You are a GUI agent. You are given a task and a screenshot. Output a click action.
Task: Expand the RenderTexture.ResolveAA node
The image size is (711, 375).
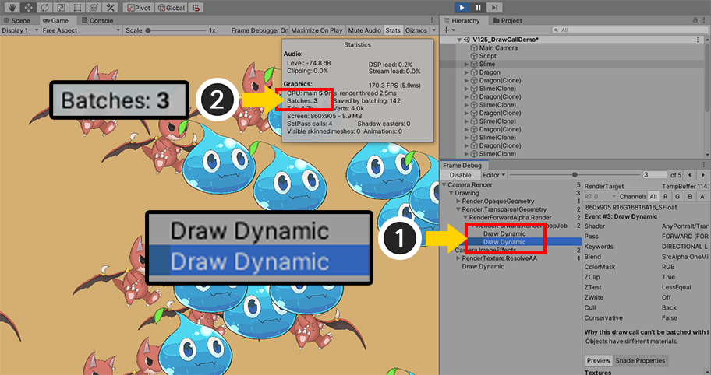coord(458,258)
